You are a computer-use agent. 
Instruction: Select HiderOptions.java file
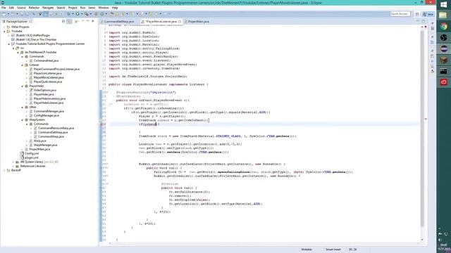[45, 91]
